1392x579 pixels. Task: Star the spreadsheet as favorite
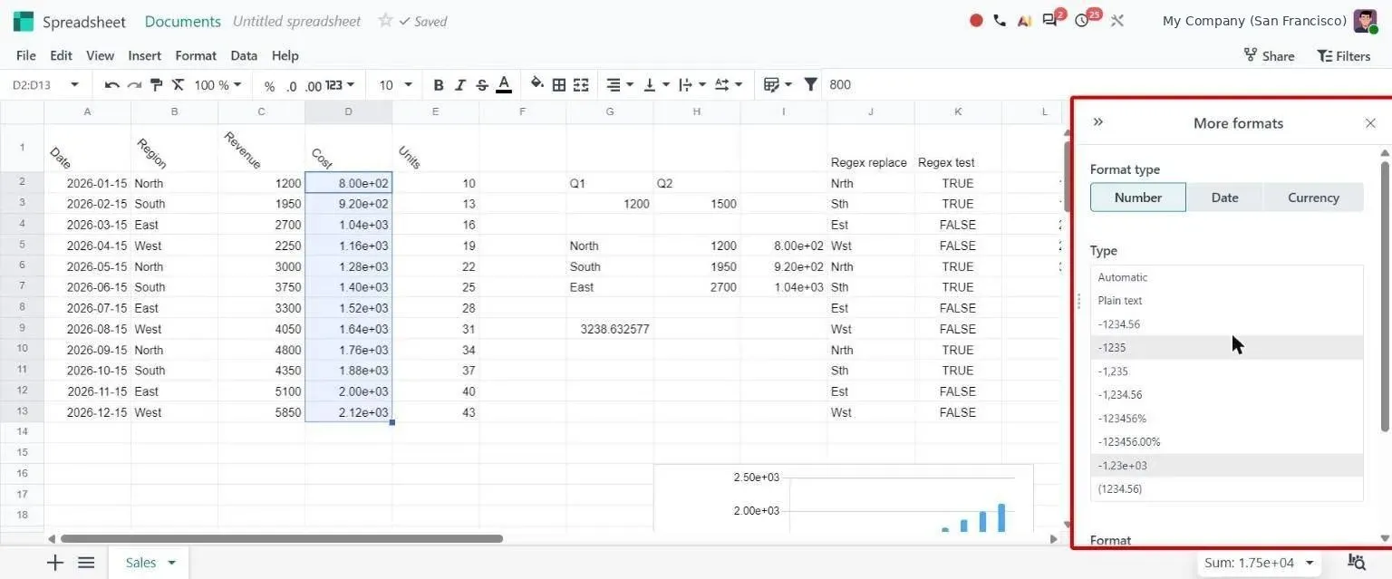385,20
